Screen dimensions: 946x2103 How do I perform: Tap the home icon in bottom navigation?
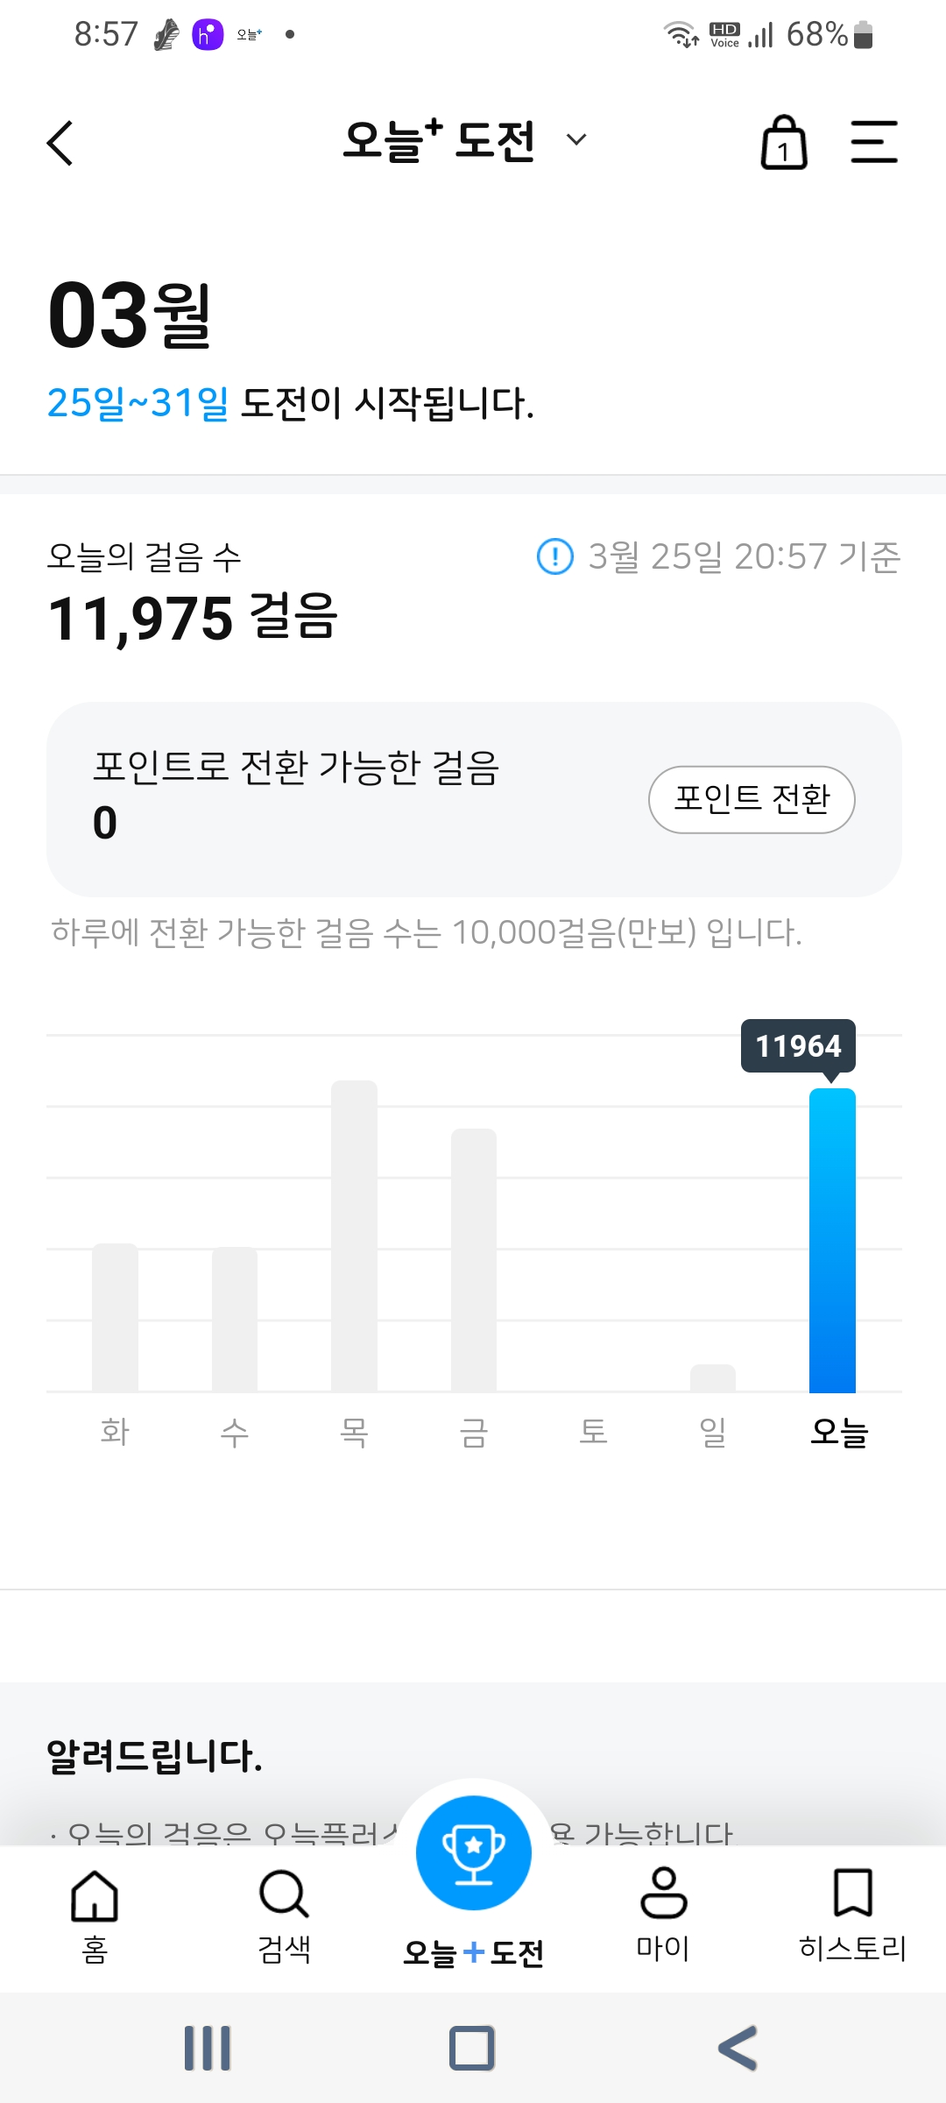pyautogui.click(x=95, y=1897)
